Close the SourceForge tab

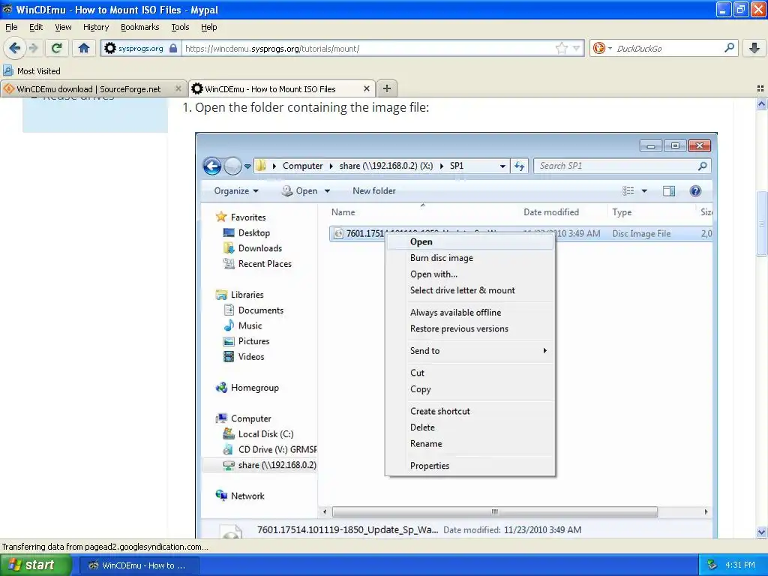178,88
